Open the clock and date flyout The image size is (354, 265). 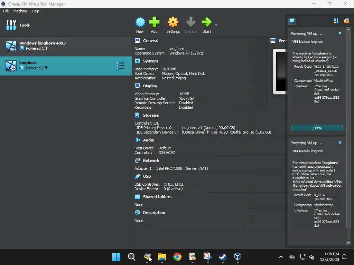(329, 257)
